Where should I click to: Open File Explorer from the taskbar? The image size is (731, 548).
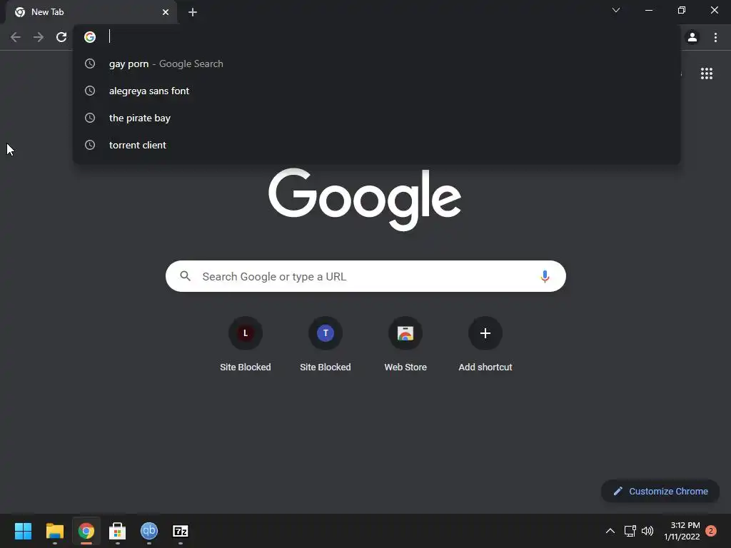coord(54,531)
